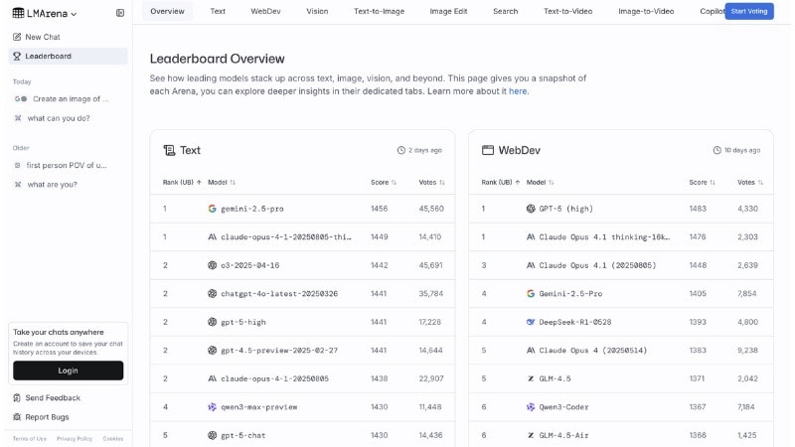Follow the 'here' learn more link
The width and height of the screenshot is (795, 447).
click(518, 91)
